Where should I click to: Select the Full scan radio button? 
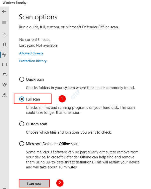point(22,99)
